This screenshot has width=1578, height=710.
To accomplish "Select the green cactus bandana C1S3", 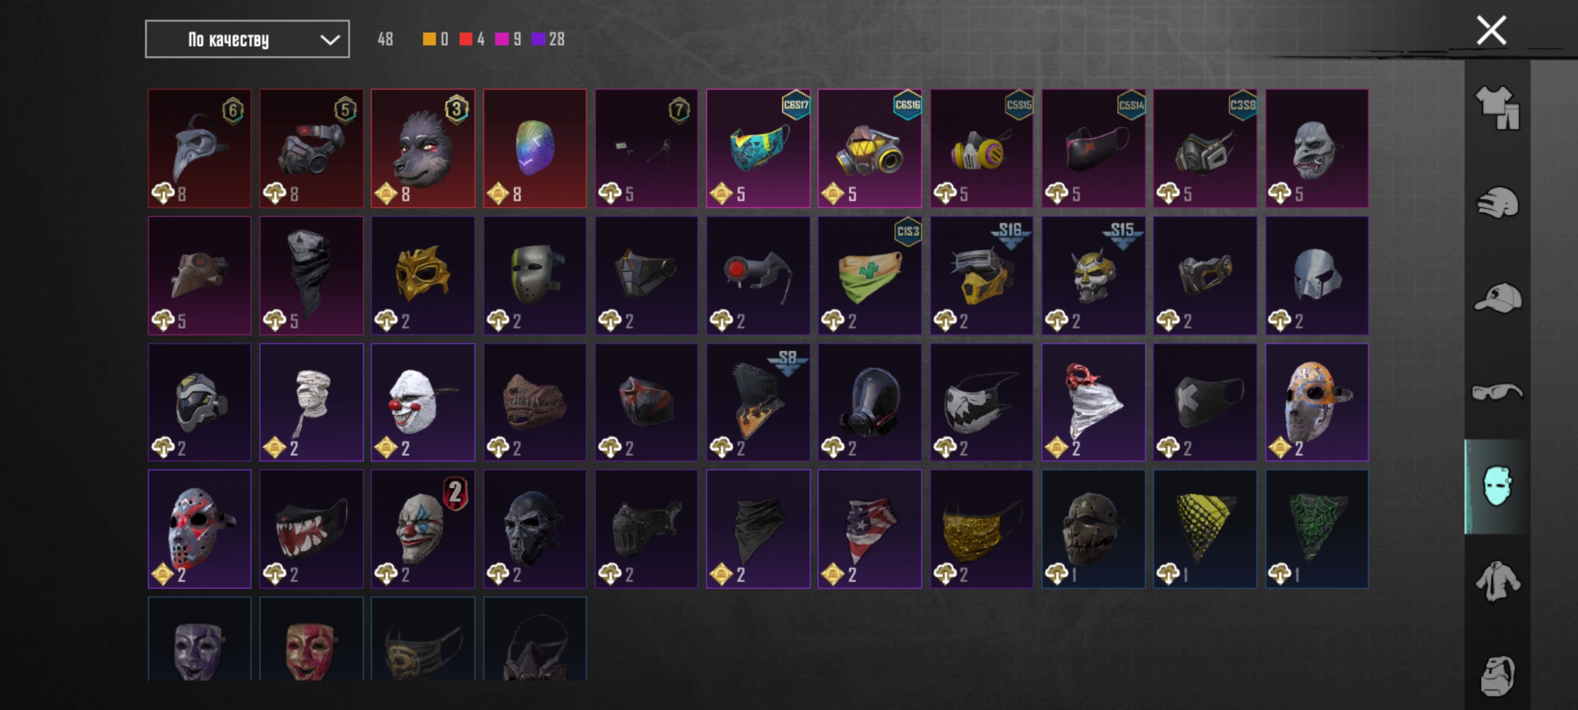I will (869, 275).
